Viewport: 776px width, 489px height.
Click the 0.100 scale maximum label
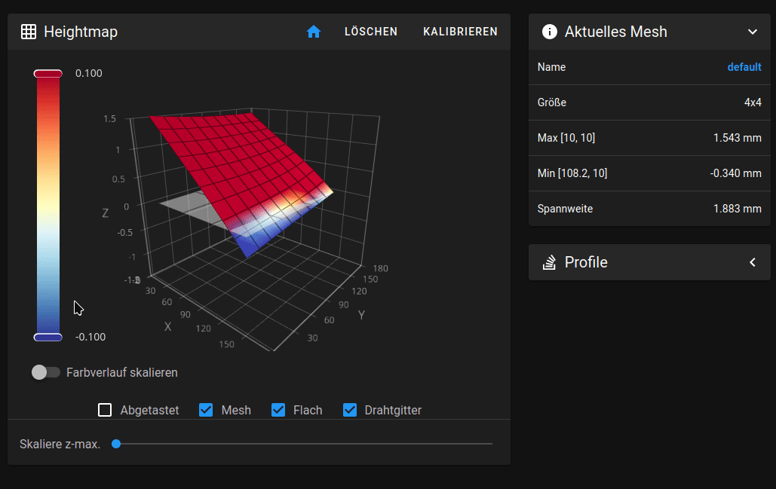coord(88,73)
